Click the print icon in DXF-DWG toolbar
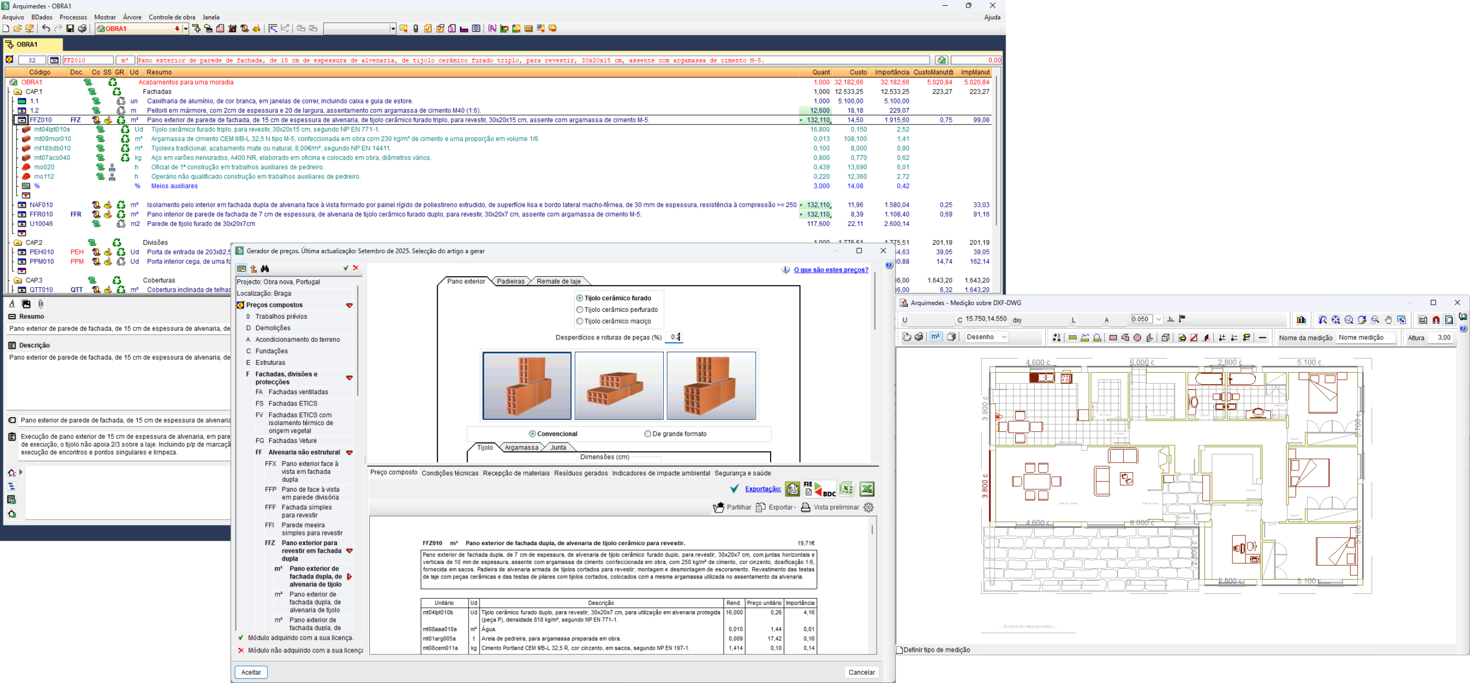The height and width of the screenshot is (683, 1470). [919, 337]
